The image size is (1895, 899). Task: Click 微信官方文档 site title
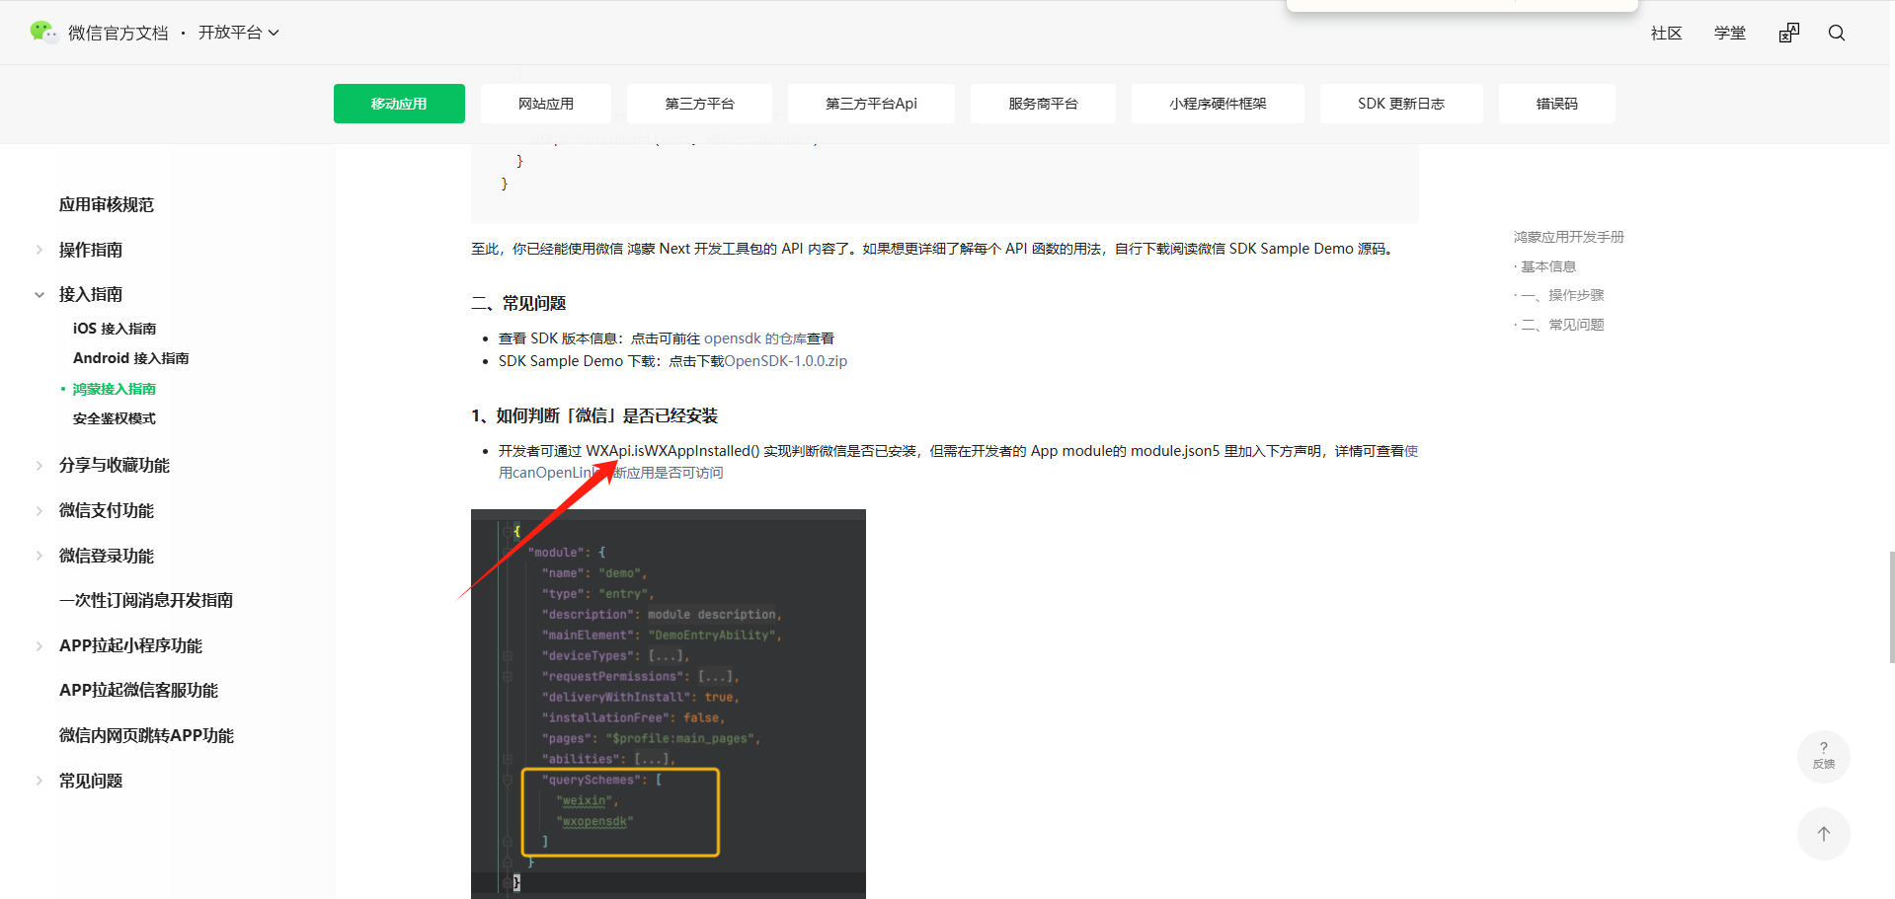(x=118, y=34)
